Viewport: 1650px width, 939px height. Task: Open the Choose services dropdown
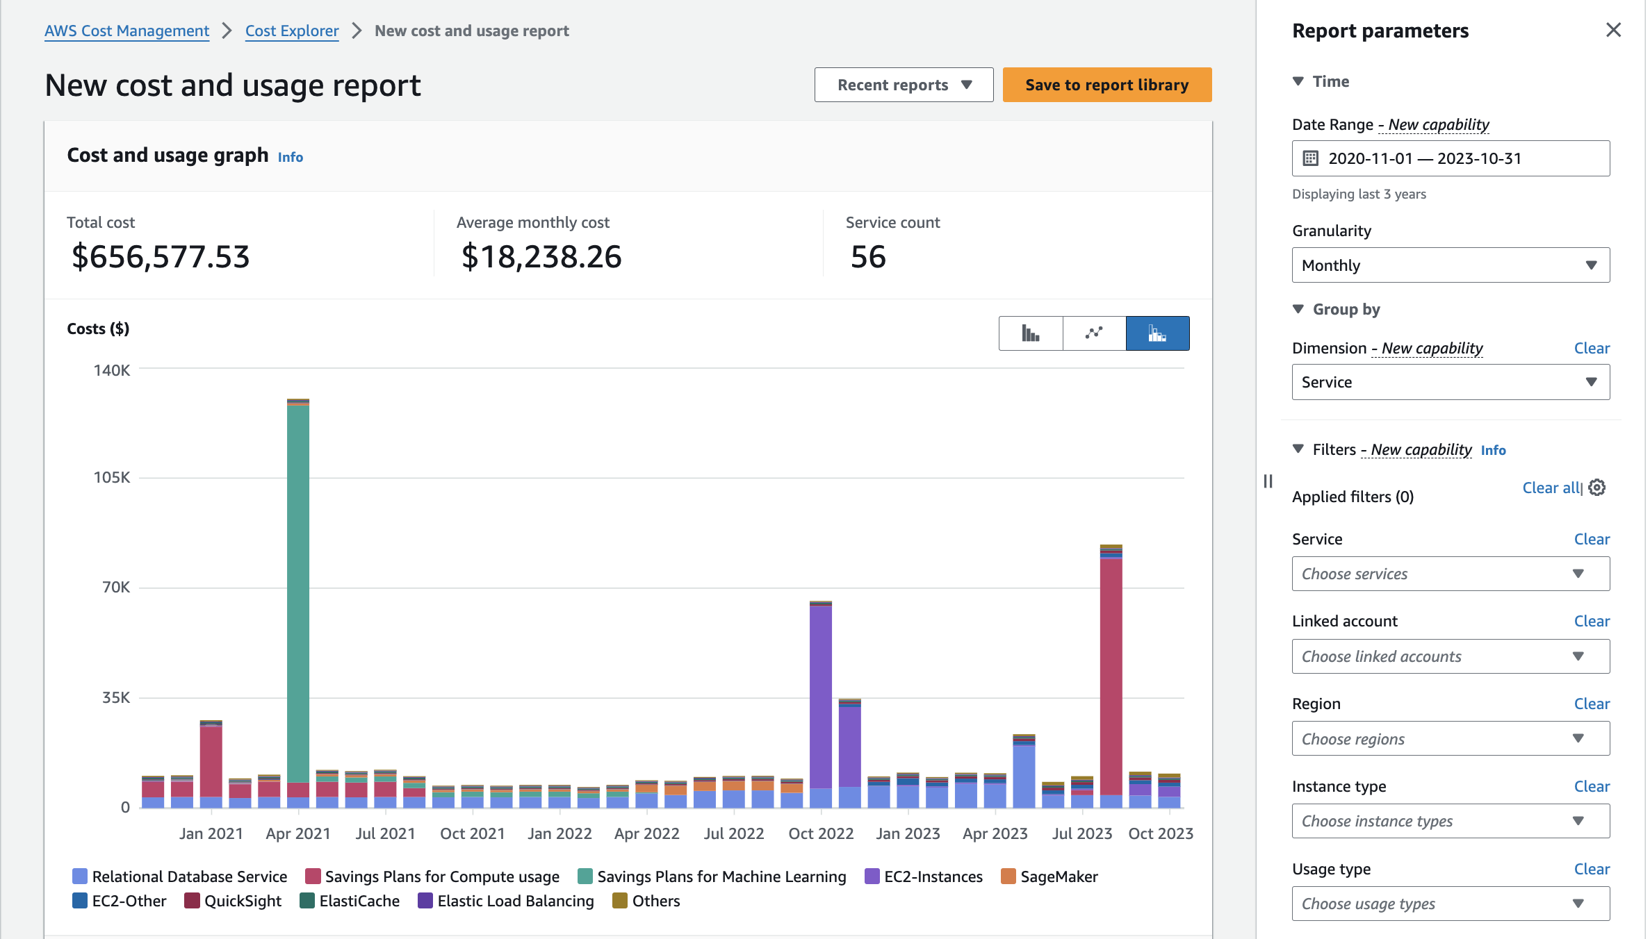pos(1451,574)
